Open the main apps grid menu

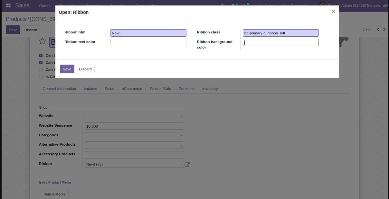tap(8, 5)
